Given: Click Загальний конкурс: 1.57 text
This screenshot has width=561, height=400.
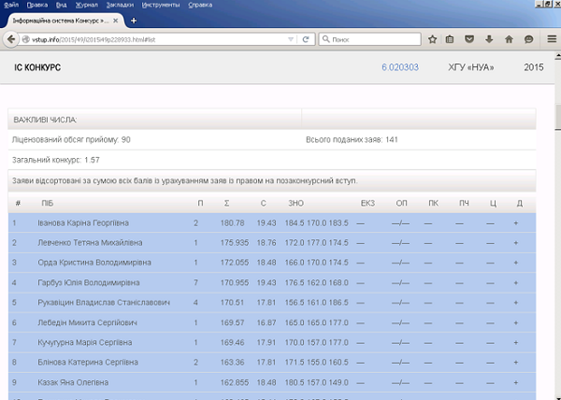Looking at the screenshot, I should 56,160.
